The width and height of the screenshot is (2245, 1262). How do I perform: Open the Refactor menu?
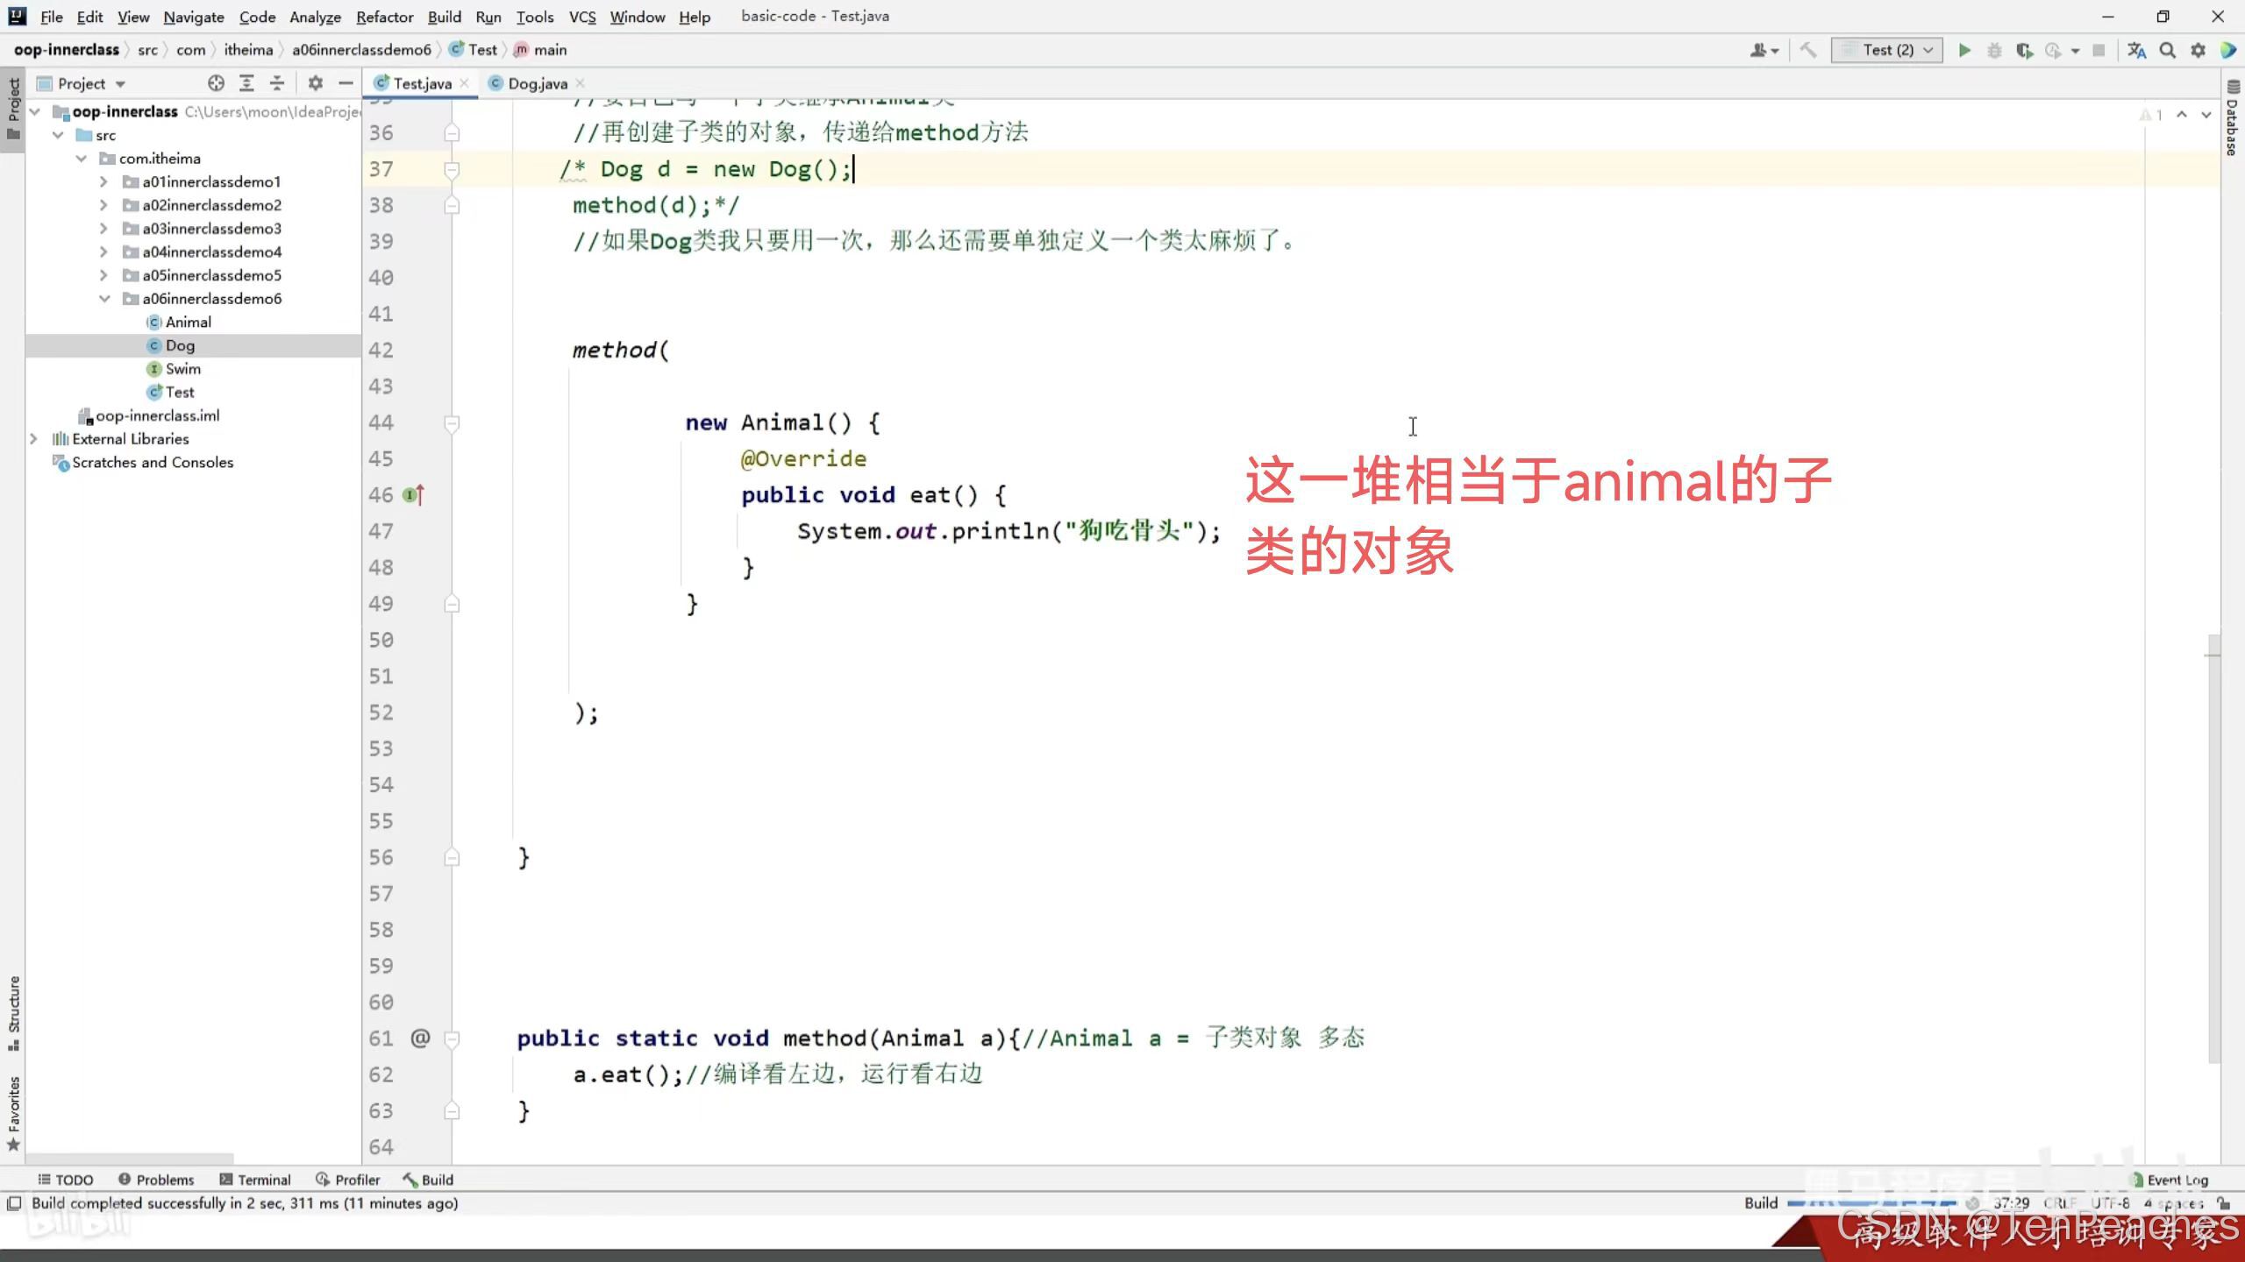(384, 17)
